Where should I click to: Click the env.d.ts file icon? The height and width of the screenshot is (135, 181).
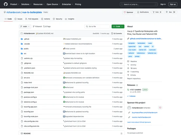coord(22,78)
